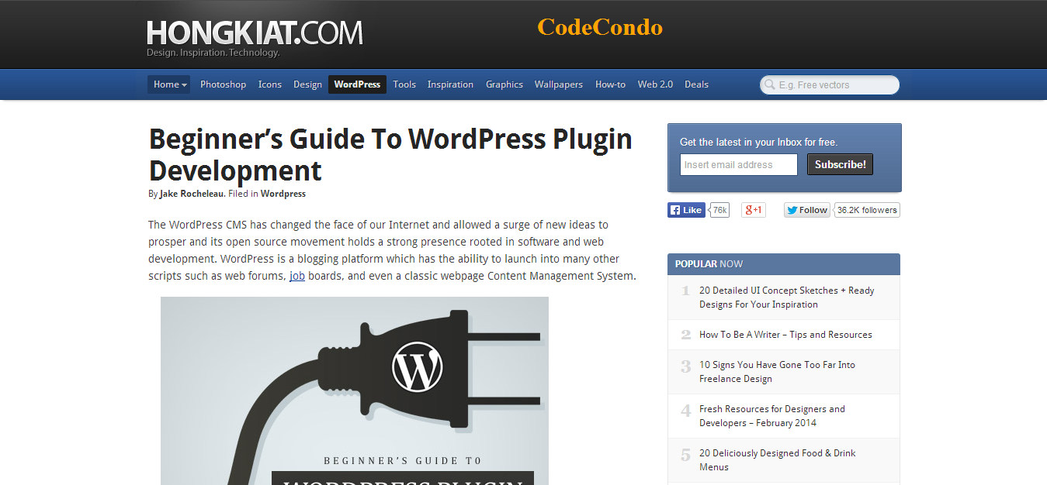The height and width of the screenshot is (485, 1047).
Task: Open 'Fresh Resources for Designers and Developers' article
Action: pyautogui.click(x=772, y=416)
